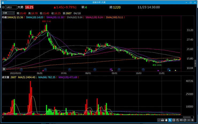The image size is (198, 124).
Task: Click the print chart icon
Action: (x=162, y=120)
